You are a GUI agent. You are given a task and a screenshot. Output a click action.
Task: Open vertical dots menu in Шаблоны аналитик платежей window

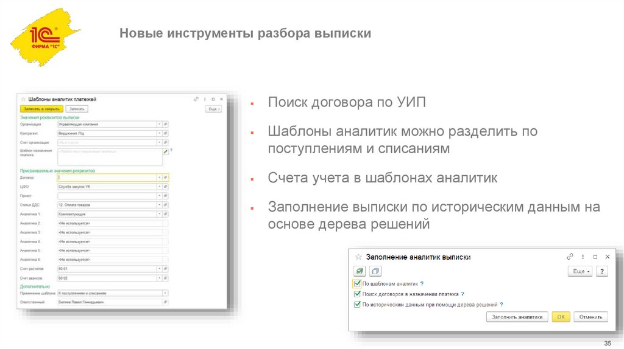[205, 99]
